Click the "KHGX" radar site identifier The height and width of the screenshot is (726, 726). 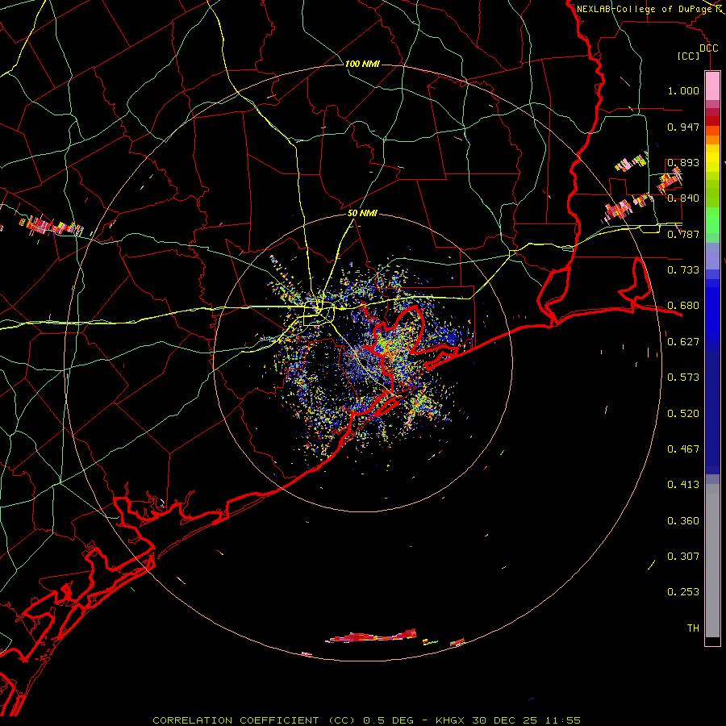point(450,720)
